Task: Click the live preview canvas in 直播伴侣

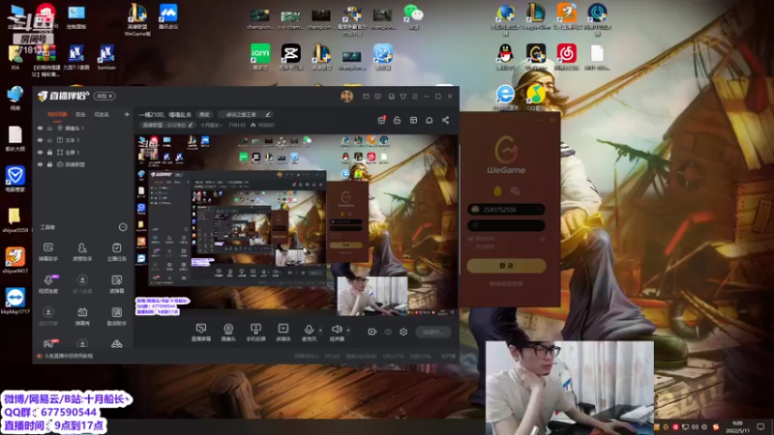Action: pos(296,224)
